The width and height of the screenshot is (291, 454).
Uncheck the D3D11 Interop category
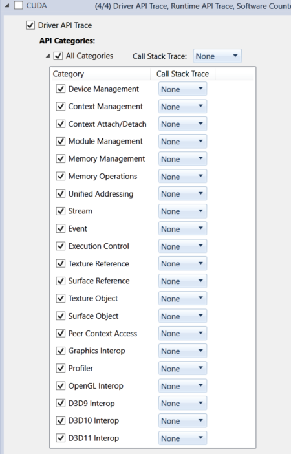point(60,438)
